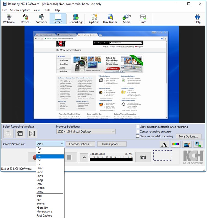Open the Share button dropdown arrow
The width and height of the screenshot is (207, 218).
(130, 16)
